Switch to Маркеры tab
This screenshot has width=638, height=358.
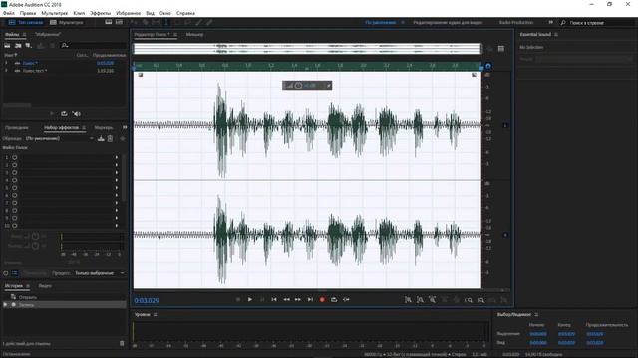point(104,128)
